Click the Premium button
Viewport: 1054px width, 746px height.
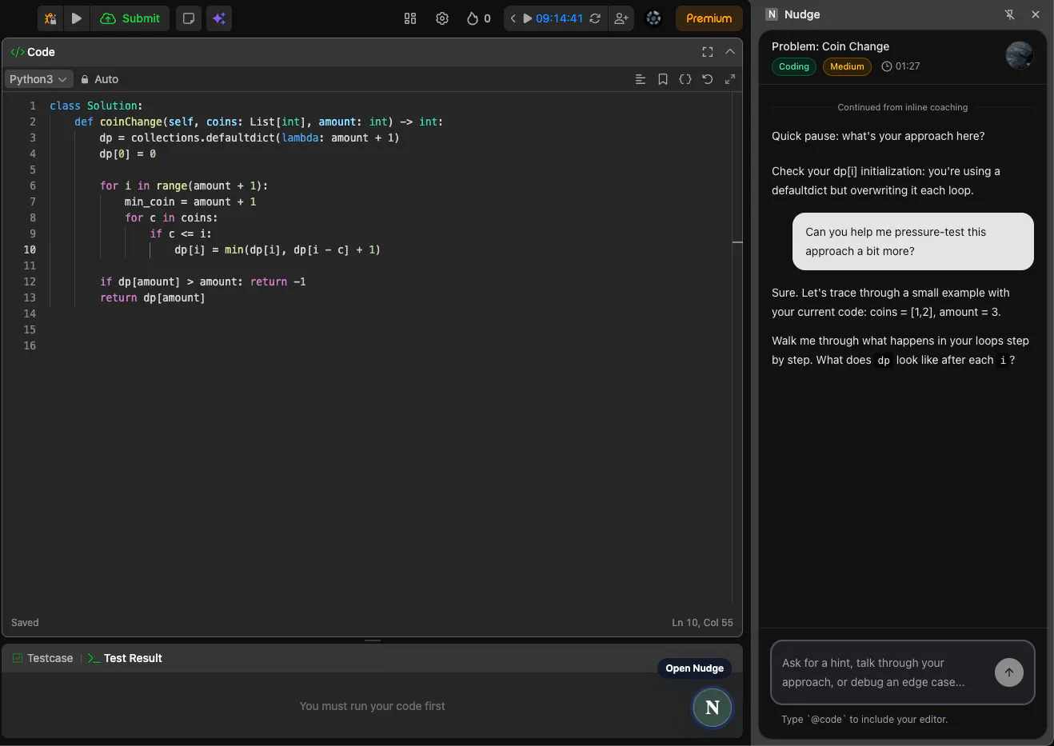[x=709, y=18]
